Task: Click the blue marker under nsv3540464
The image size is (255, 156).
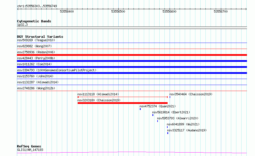Action: coord(170,97)
